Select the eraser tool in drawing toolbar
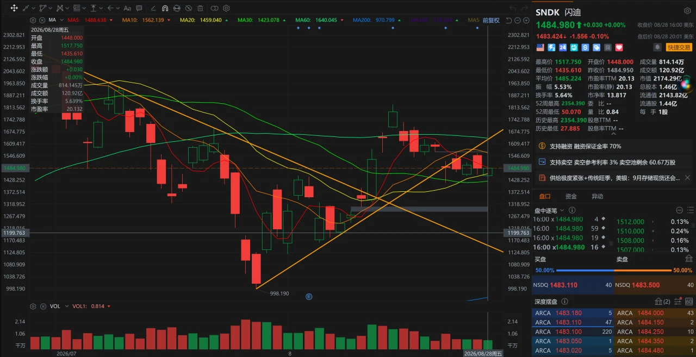Screen dimensions: 696x357 coord(153,8)
